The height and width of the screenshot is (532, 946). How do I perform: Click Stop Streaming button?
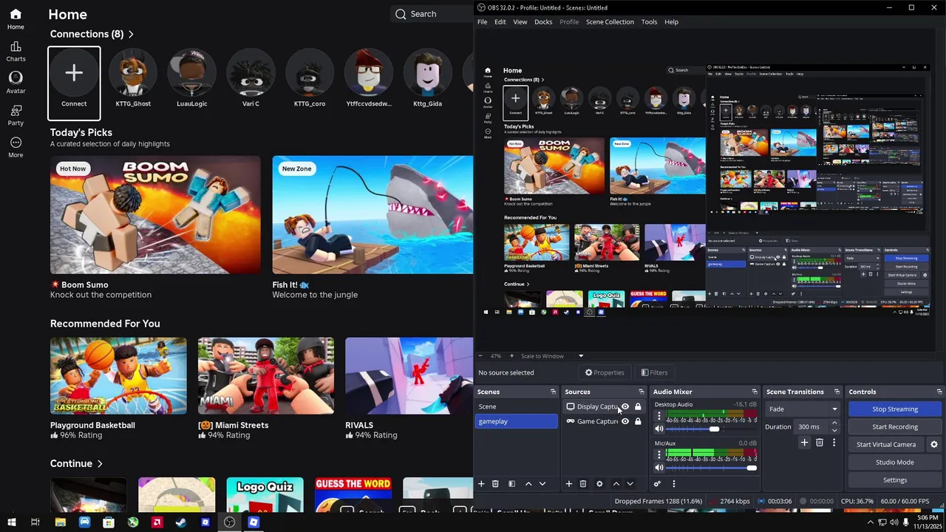(x=895, y=409)
